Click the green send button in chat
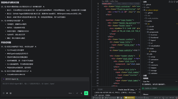Viewport: 178px width, 99px height. [86, 93]
